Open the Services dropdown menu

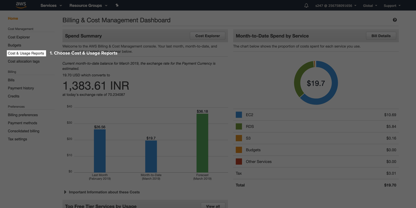(51, 5)
